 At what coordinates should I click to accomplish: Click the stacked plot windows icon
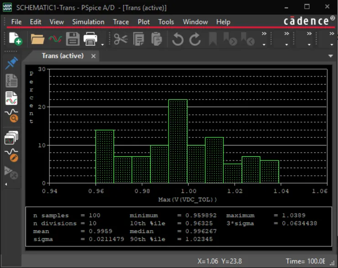click(x=11, y=138)
